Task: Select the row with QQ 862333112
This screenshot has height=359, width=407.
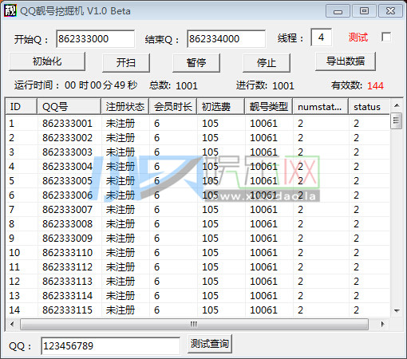Action: (198, 267)
